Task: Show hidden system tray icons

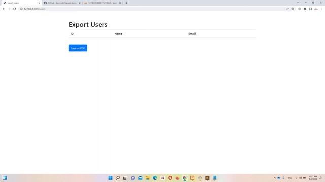Action: pyautogui.click(x=275, y=178)
